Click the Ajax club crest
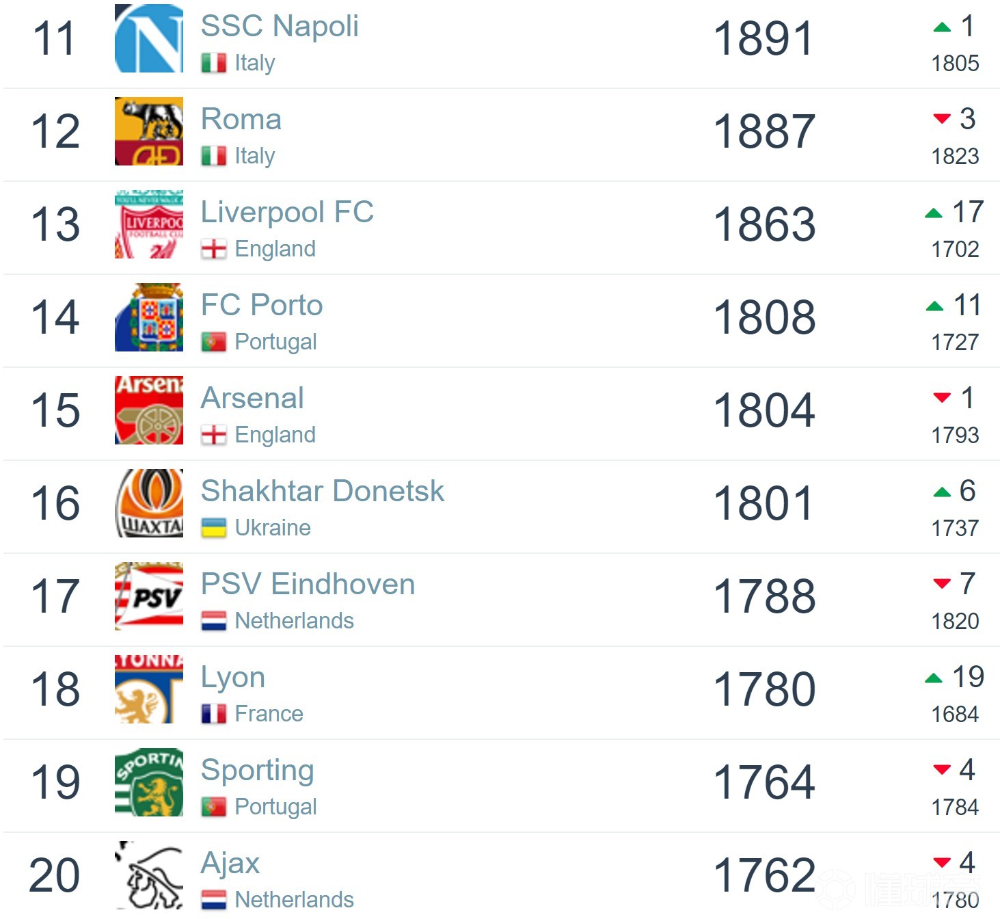Image resolution: width=1000 pixels, height=919 pixels. [148, 875]
